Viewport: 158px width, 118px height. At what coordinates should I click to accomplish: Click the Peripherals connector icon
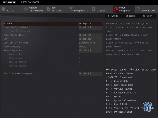tap(71, 9)
